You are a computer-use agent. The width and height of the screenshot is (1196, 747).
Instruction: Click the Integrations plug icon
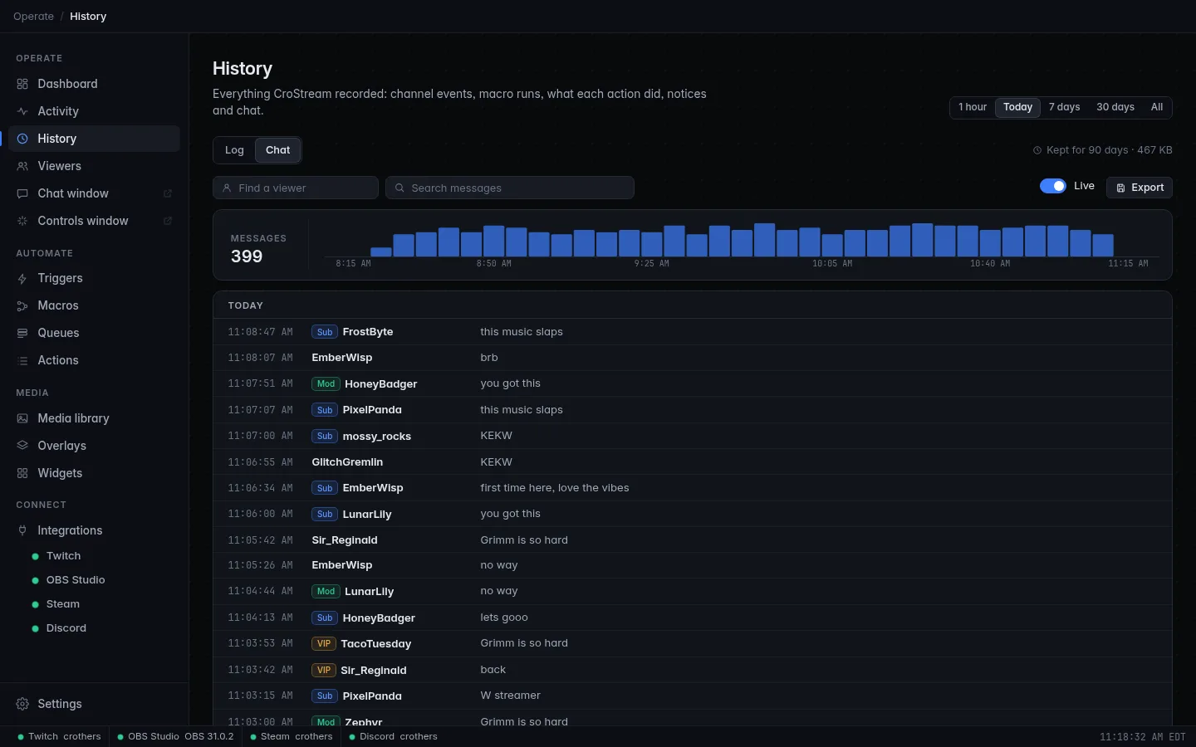coord(22,530)
